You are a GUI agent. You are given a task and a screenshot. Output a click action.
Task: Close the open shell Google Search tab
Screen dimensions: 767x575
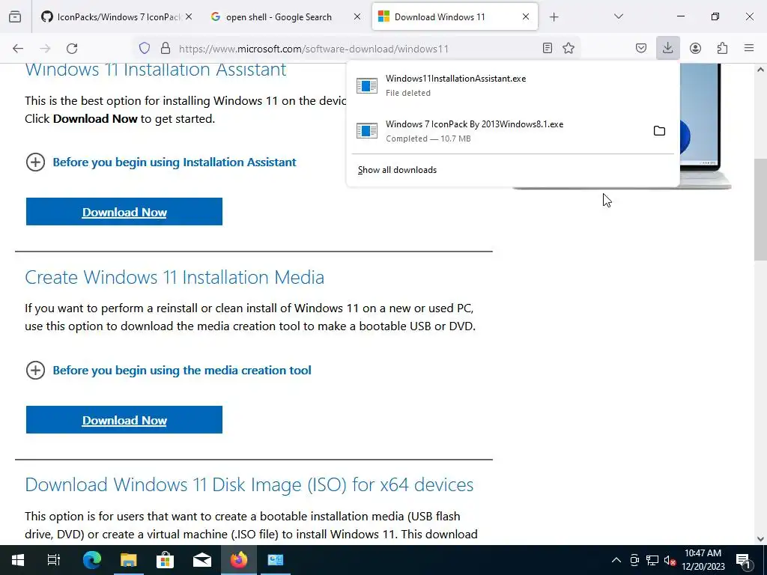point(357,17)
